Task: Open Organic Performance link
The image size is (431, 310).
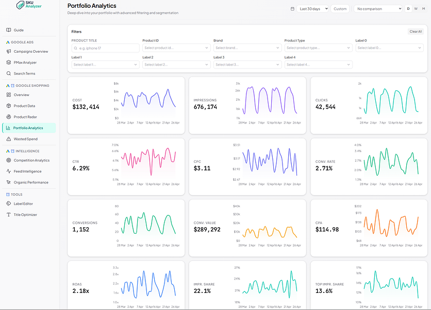Action: tap(29, 182)
